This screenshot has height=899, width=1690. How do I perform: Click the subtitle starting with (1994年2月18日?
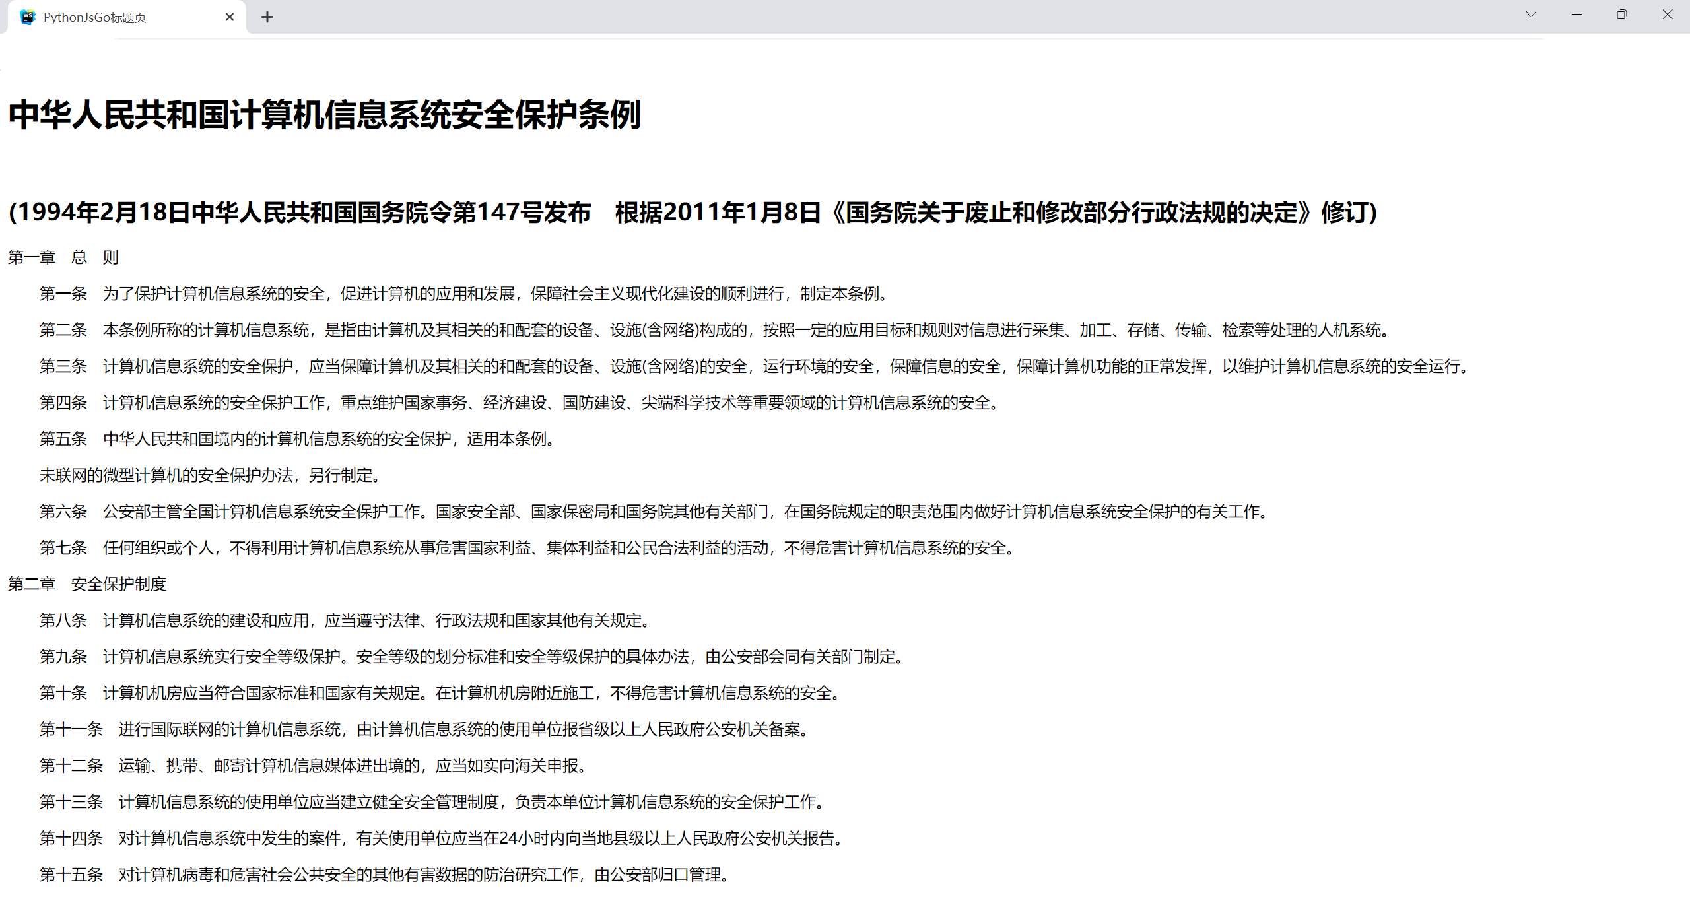point(693,213)
